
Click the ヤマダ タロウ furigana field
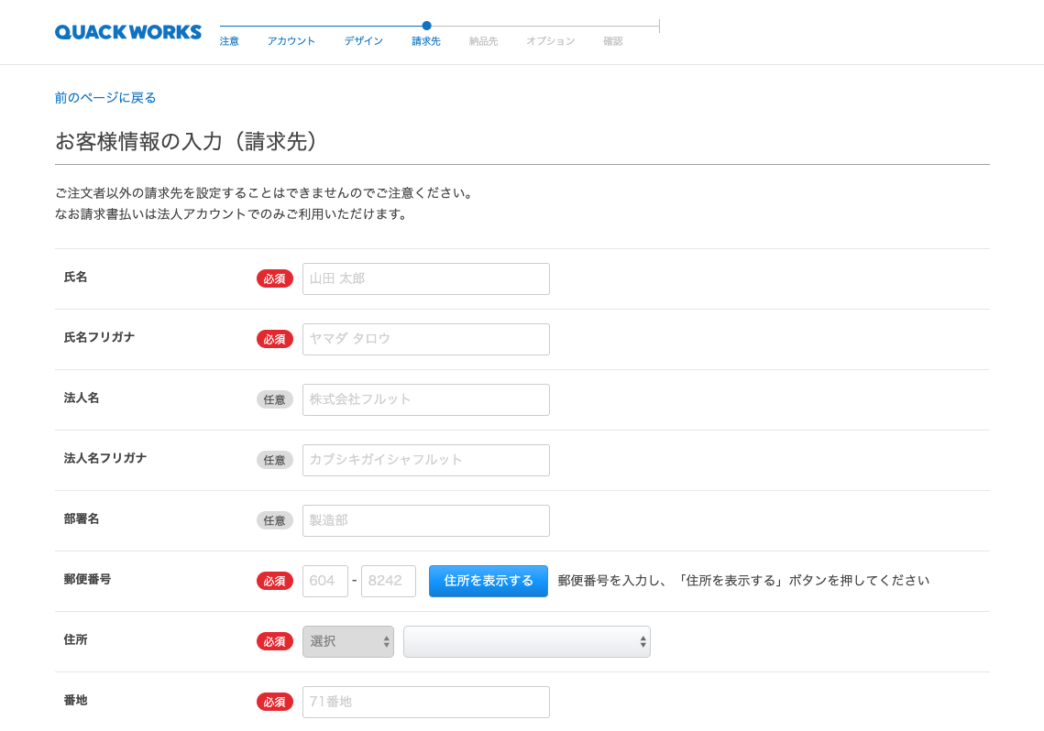pyautogui.click(x=425, y=339)
